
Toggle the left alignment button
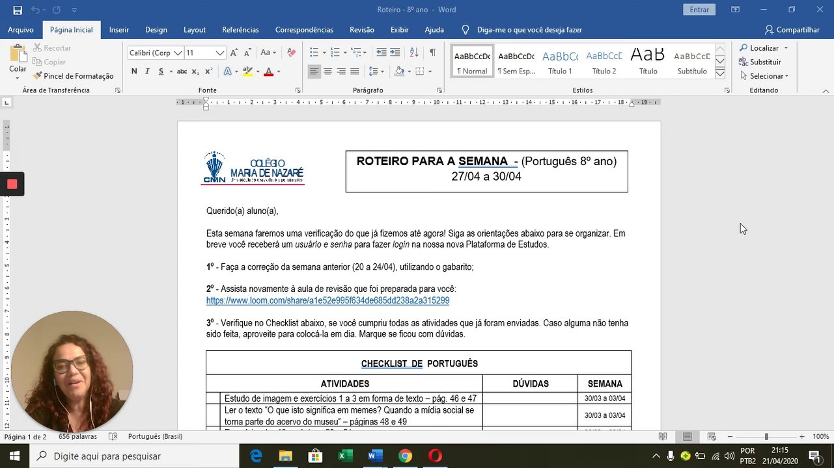point(314,71)
